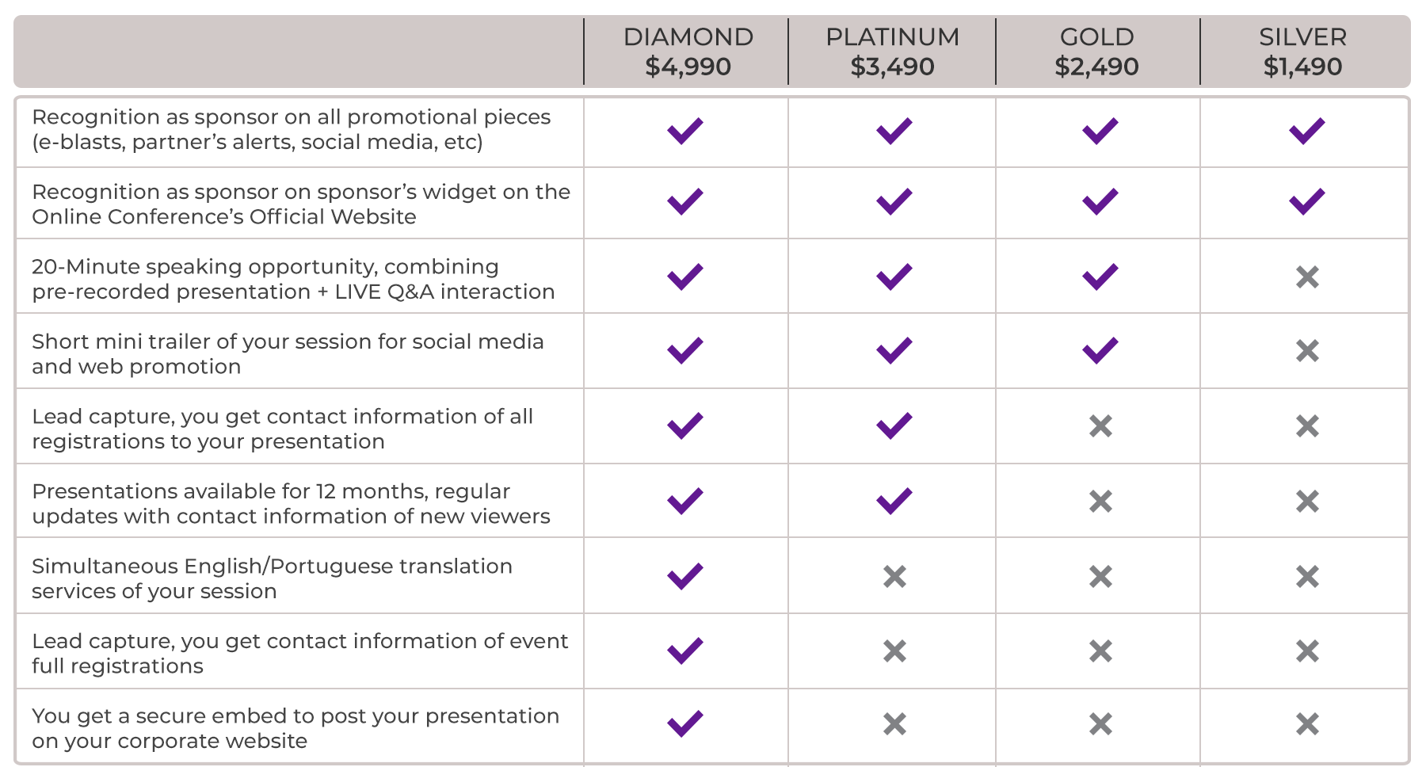Click Platinum checkmark for 12 months presentations
Screen dimensions: 1426x767
(894, 501)
